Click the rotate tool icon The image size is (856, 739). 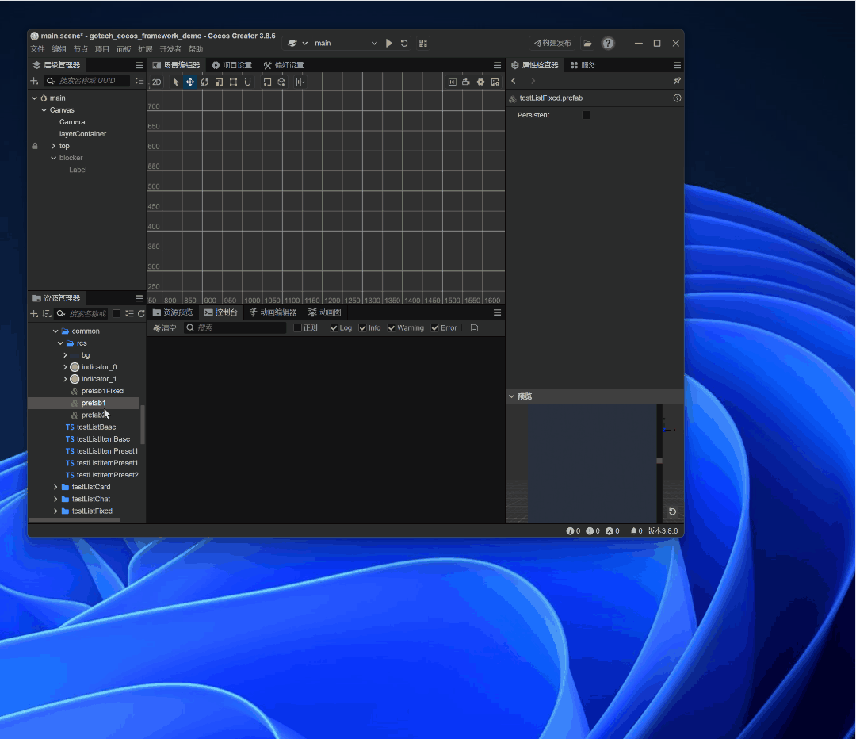pyautogui.click(x=204, y=82)
